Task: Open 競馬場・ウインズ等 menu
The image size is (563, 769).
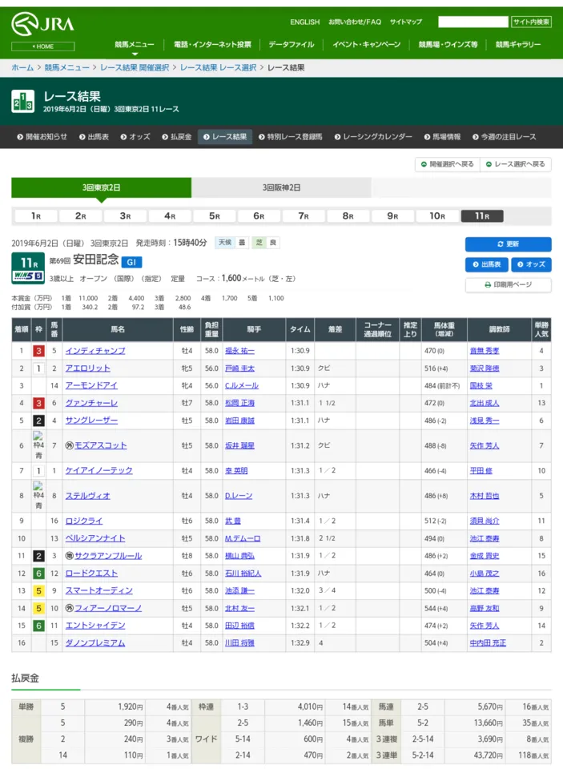Action: pyautogui.click(x=448, y=45)
